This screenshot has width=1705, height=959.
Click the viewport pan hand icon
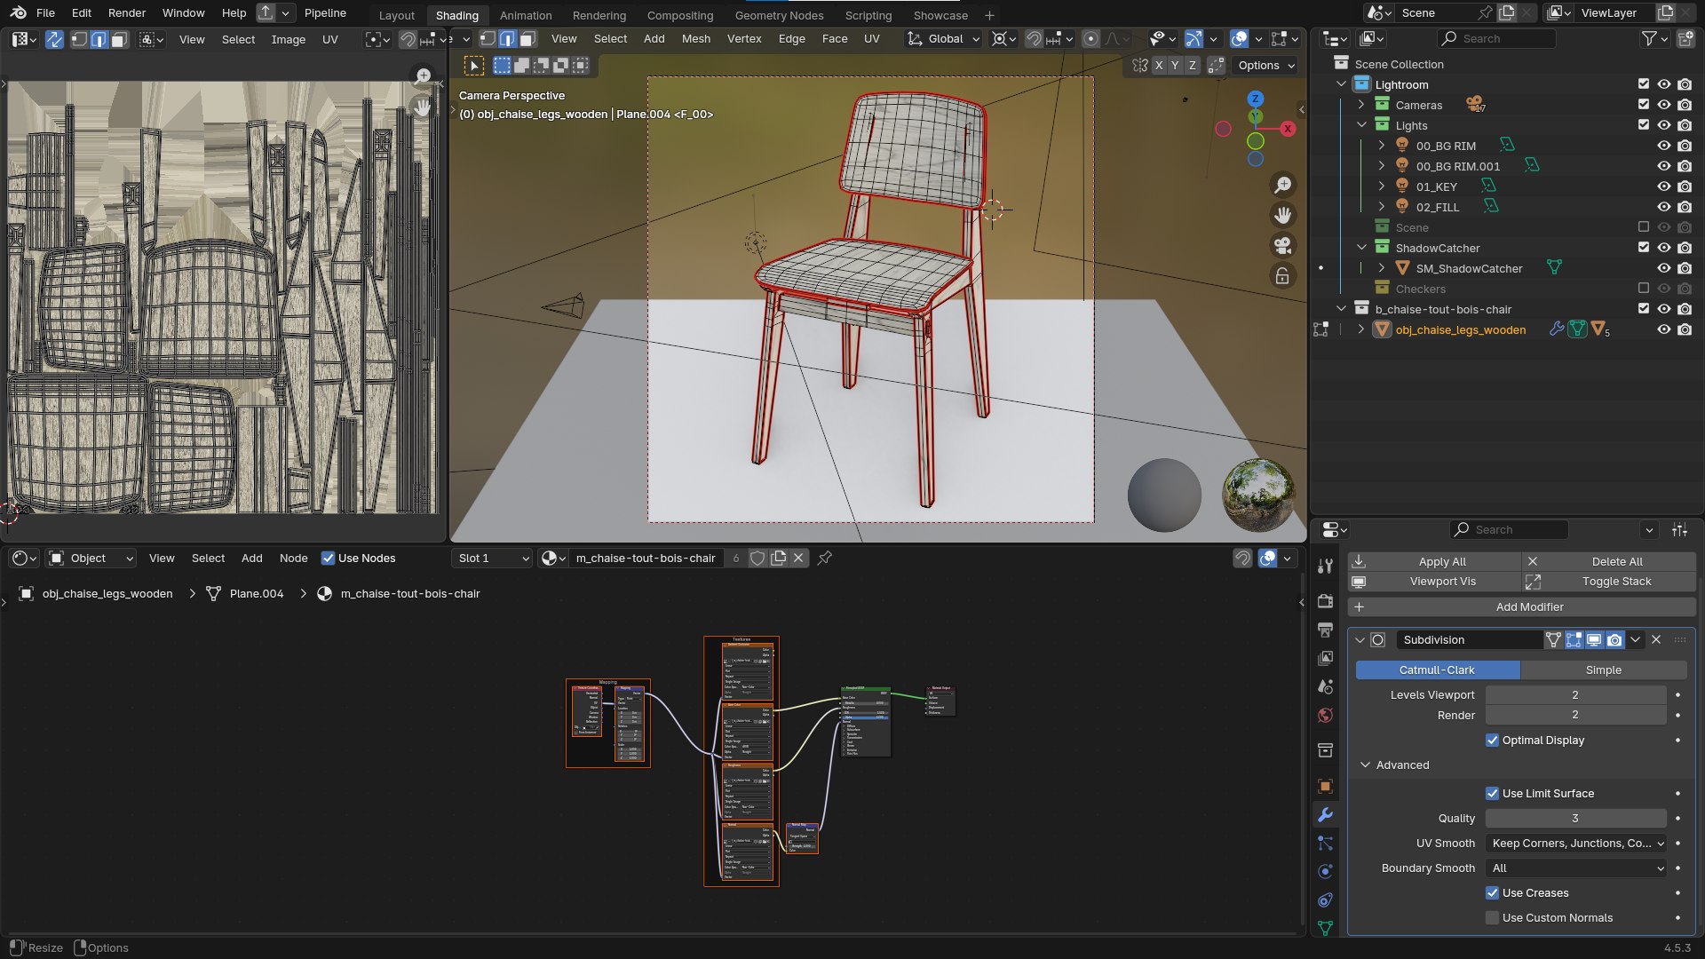(x=1283, y=215)
